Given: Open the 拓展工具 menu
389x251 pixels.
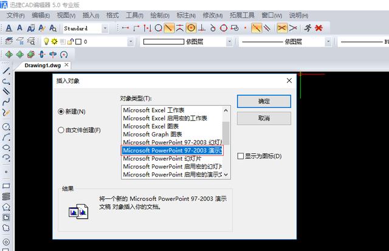Looking at the screenshot, I should pyautogui.click(x=242, y=15).
